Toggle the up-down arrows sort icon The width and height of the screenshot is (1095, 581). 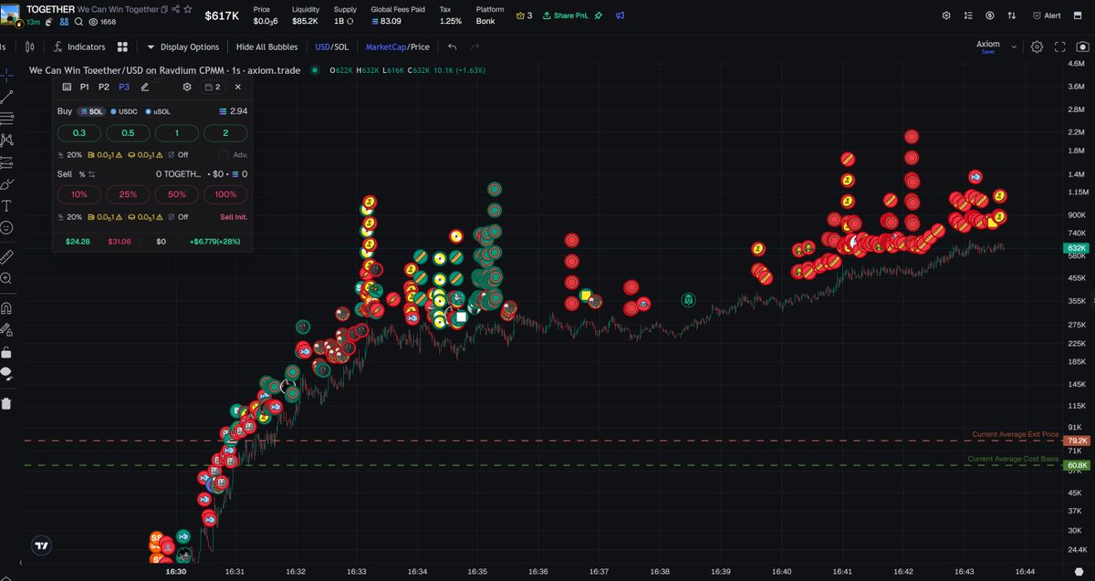(x=1011, y=16)
